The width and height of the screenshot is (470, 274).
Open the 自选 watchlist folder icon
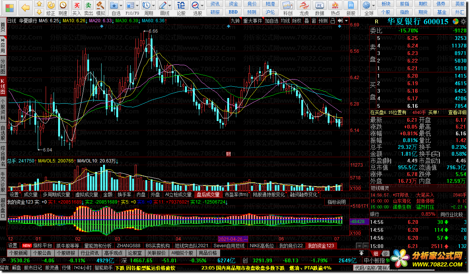click(x=115, y=5)
